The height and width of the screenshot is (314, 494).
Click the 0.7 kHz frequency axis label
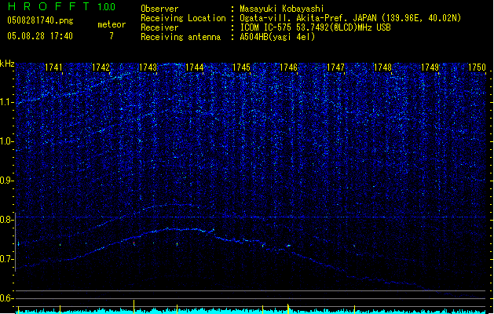(x=6, y=259)
